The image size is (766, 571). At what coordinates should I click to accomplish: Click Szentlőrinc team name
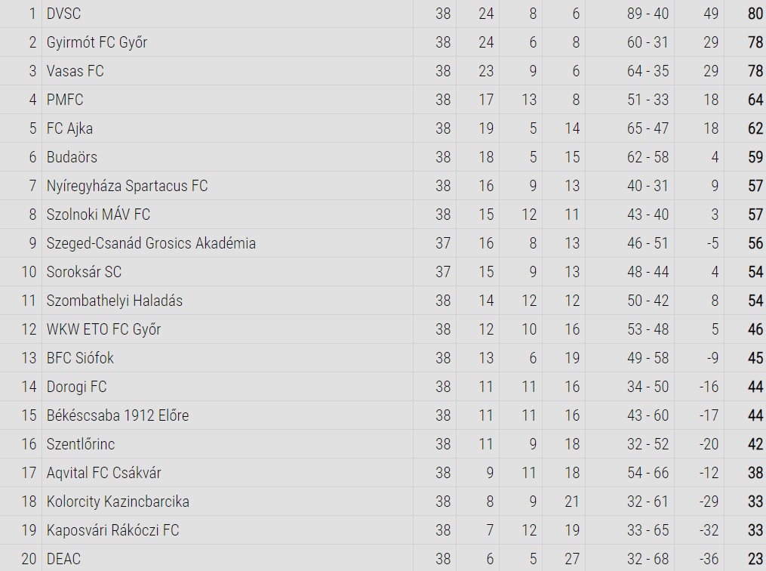pyautogui.click(x=81, y=444)
